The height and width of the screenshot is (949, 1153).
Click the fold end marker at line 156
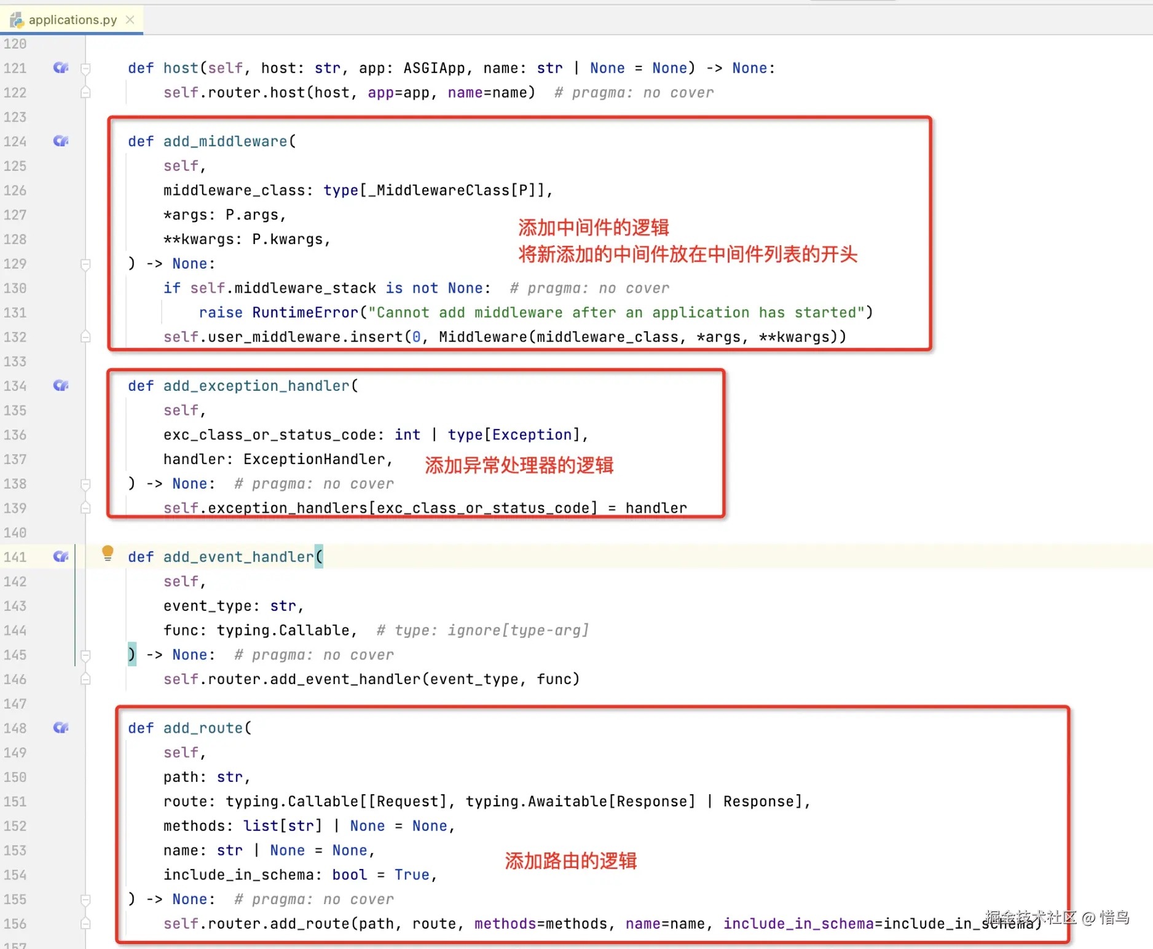pyautogui.click(x=85, y=923)
